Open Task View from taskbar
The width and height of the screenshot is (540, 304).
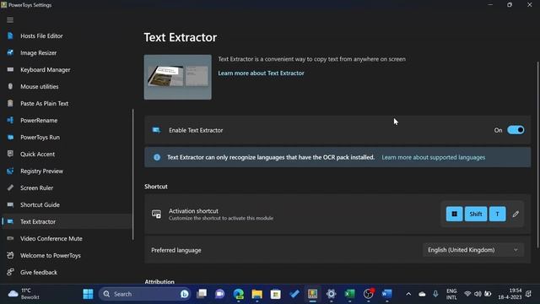202,294
